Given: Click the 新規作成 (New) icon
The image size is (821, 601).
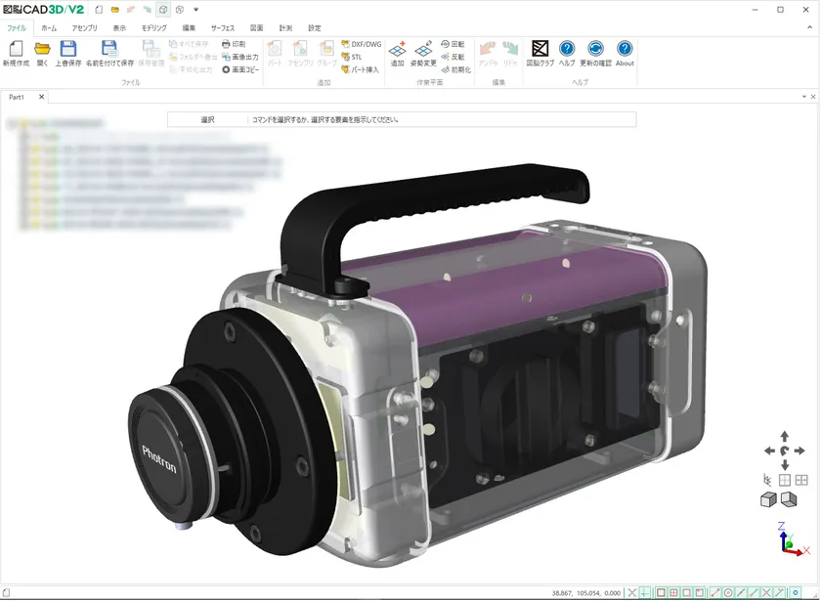Looking at the screenshot, I should [x=16, y=50].
